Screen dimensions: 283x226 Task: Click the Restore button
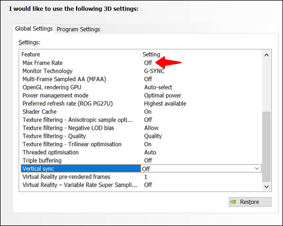click(x=250, y=202)
